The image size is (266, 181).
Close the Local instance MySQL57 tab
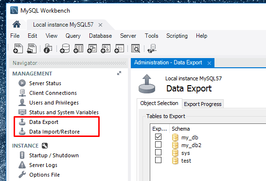[x=101, y=25]
